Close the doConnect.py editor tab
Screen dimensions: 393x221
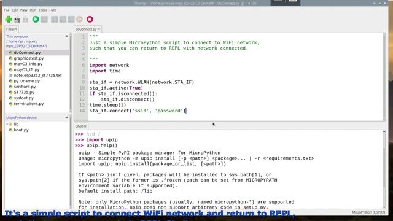pos(99,29)
